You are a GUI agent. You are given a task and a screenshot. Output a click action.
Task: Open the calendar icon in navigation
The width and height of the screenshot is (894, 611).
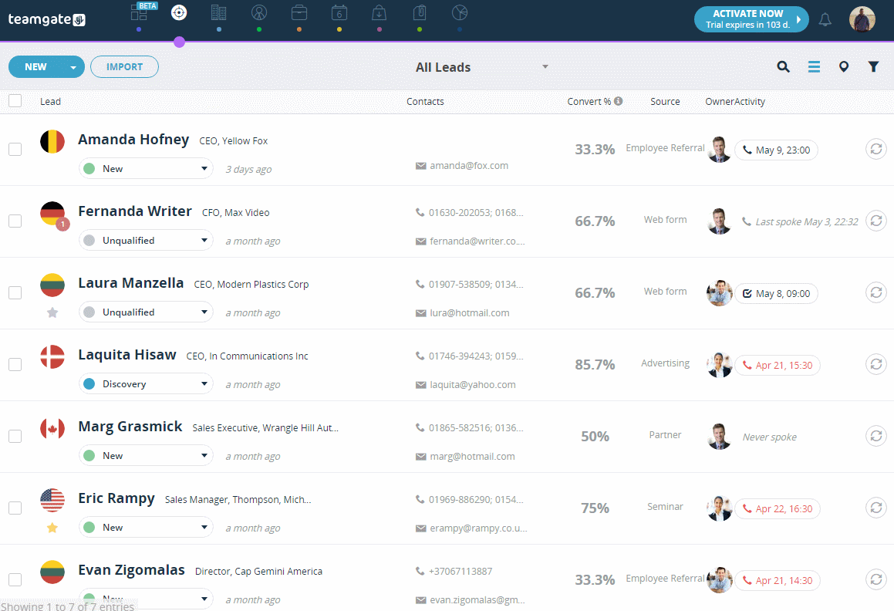[339, 12]
